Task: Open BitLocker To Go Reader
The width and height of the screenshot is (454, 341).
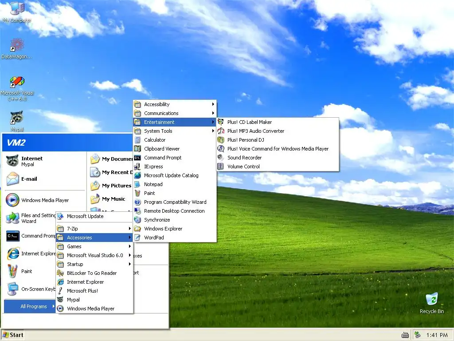Action: 94,273
